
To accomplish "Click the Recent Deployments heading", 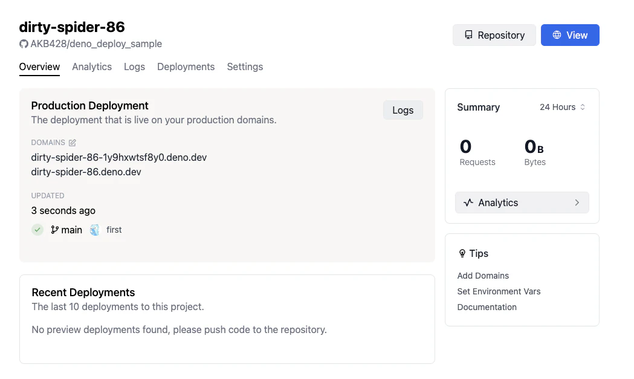I will click(x=83, y=293).
